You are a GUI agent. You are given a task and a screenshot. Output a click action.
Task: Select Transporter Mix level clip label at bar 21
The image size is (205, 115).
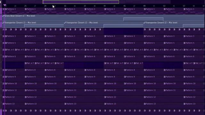coord(20,23)
